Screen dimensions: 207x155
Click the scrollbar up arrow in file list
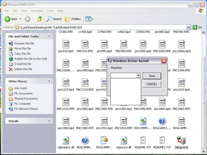(x=203, y=32)
